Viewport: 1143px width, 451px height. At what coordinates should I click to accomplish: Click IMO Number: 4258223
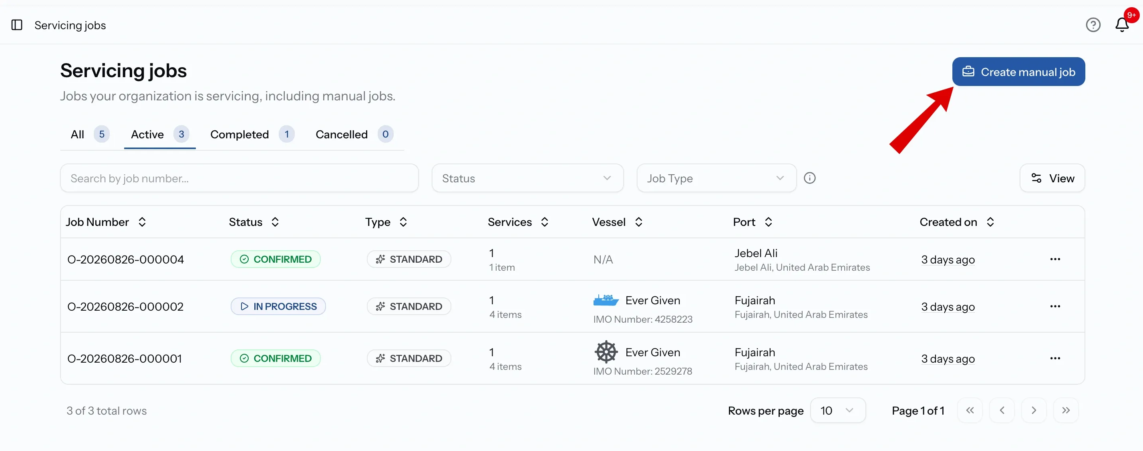642,319
